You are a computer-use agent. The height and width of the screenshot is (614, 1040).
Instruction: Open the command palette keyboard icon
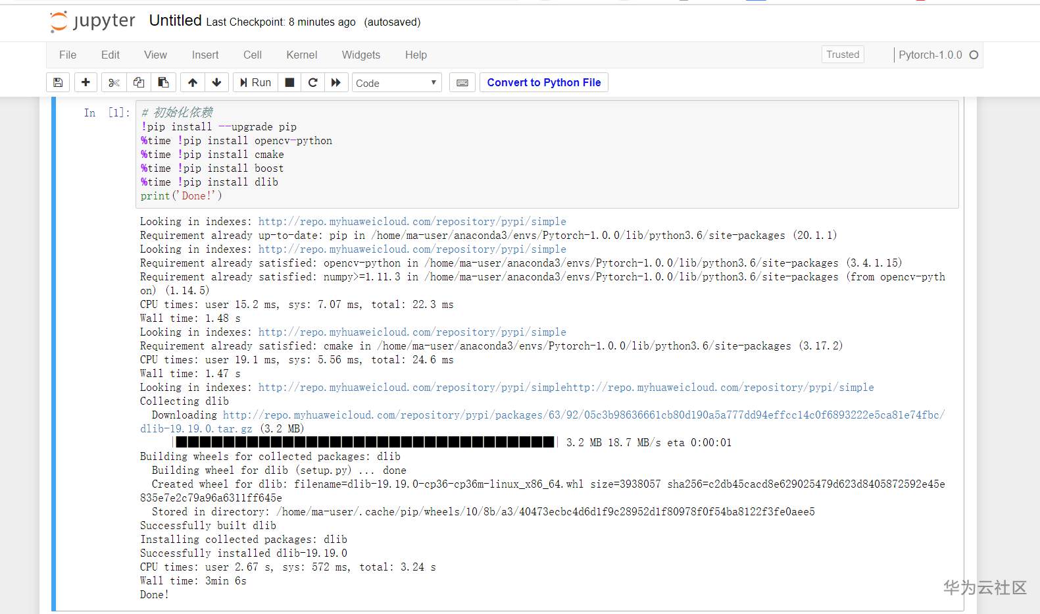(462, 82)
